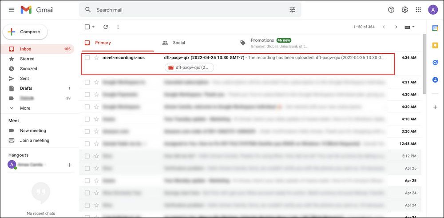Select the 4:31 AM email checkbox
This screenshot has width=444, height=218.
[x=87, y=82]
